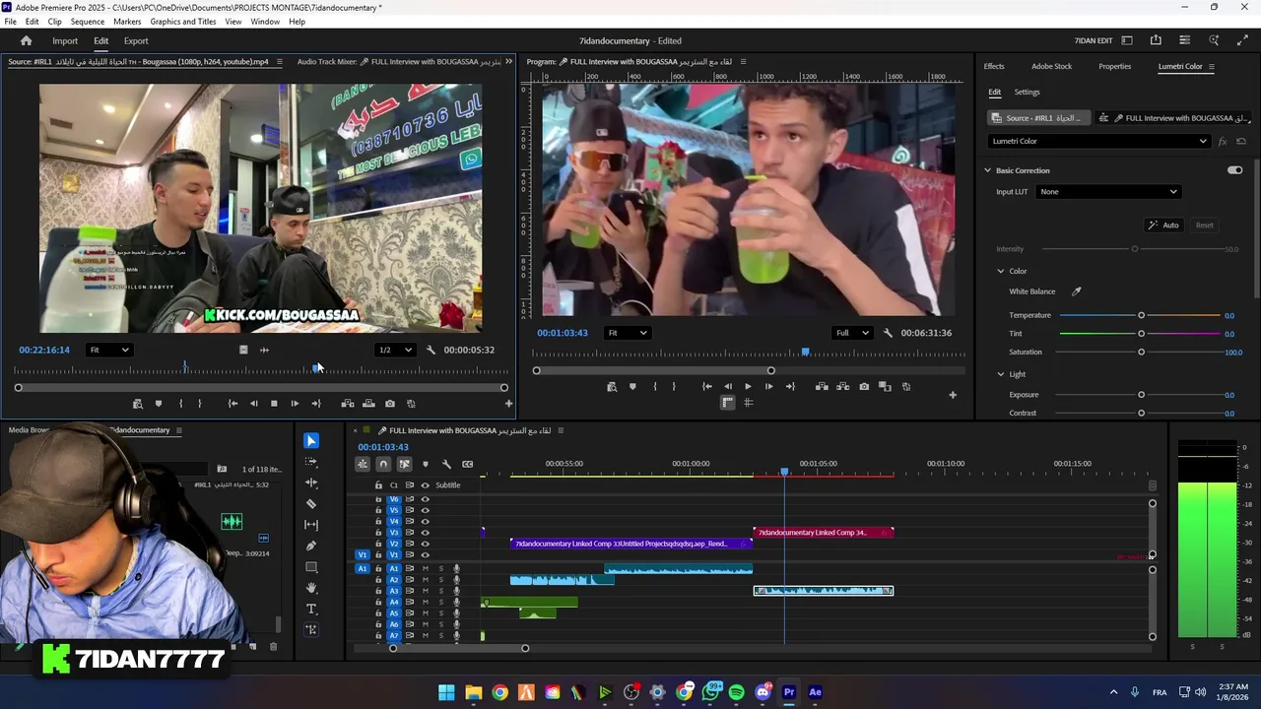Open the Graphics and Titles menu

click(183, 22)
